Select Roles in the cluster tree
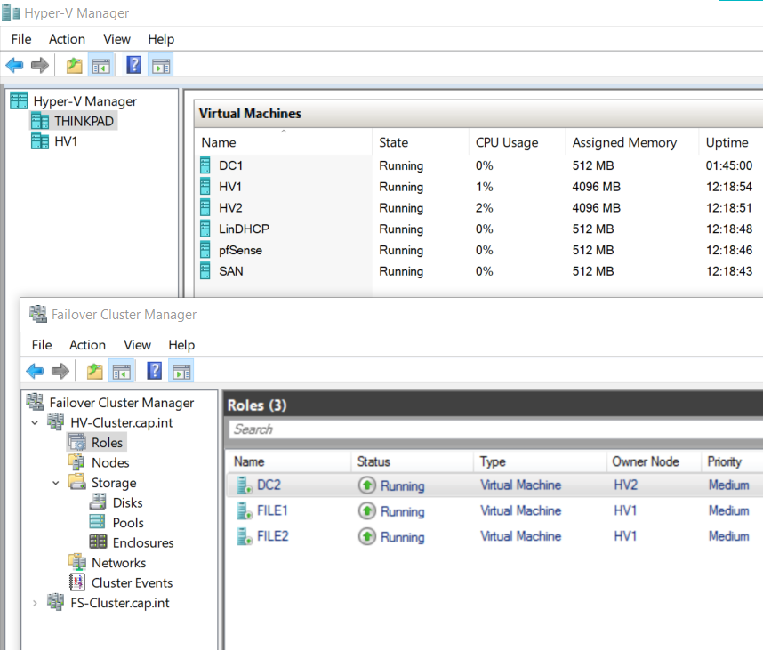This screenshot has height=650, width=763. (x=107, y=443)
